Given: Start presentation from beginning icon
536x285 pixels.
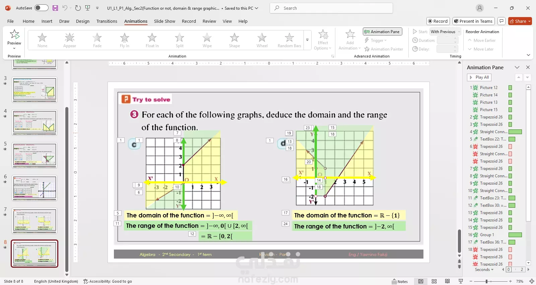Looking at the screenshot, I should tap(88, 8).
